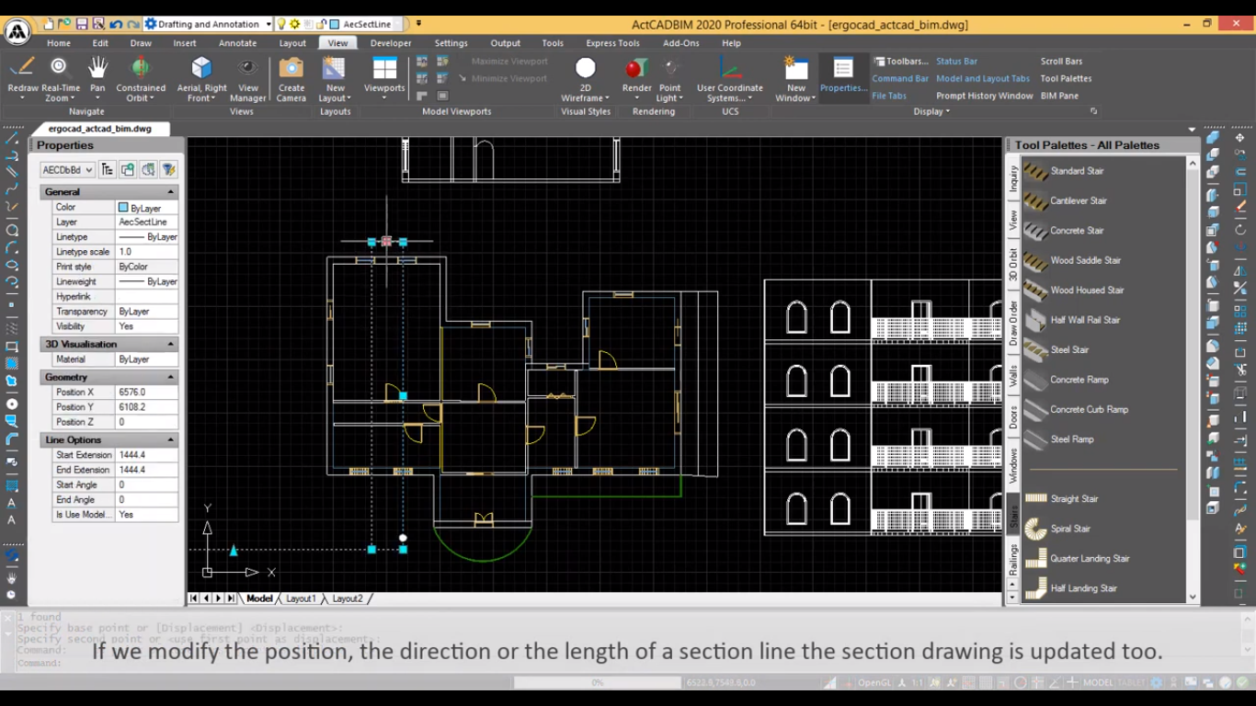Open the Doors palette tab
The image size is (1256, 706).
point(1013,417)
